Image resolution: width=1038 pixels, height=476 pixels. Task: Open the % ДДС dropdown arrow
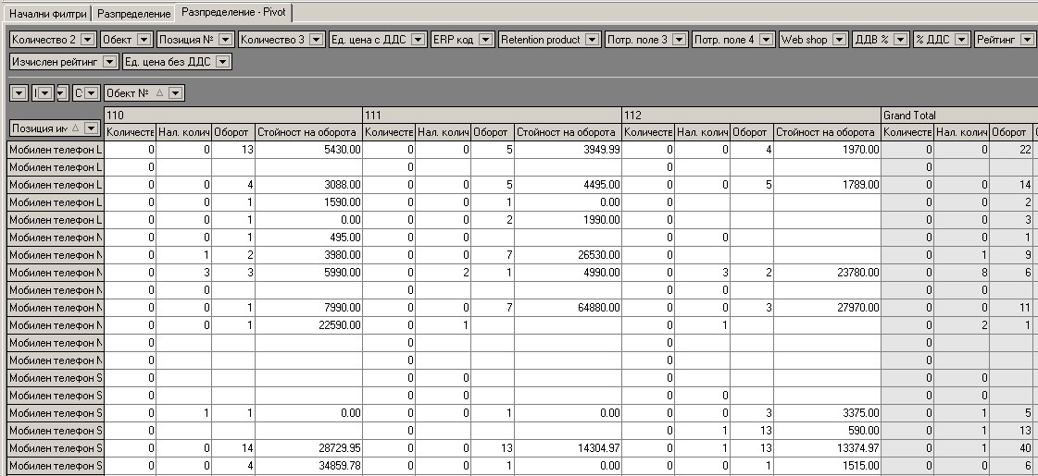(x=962, y=40)
